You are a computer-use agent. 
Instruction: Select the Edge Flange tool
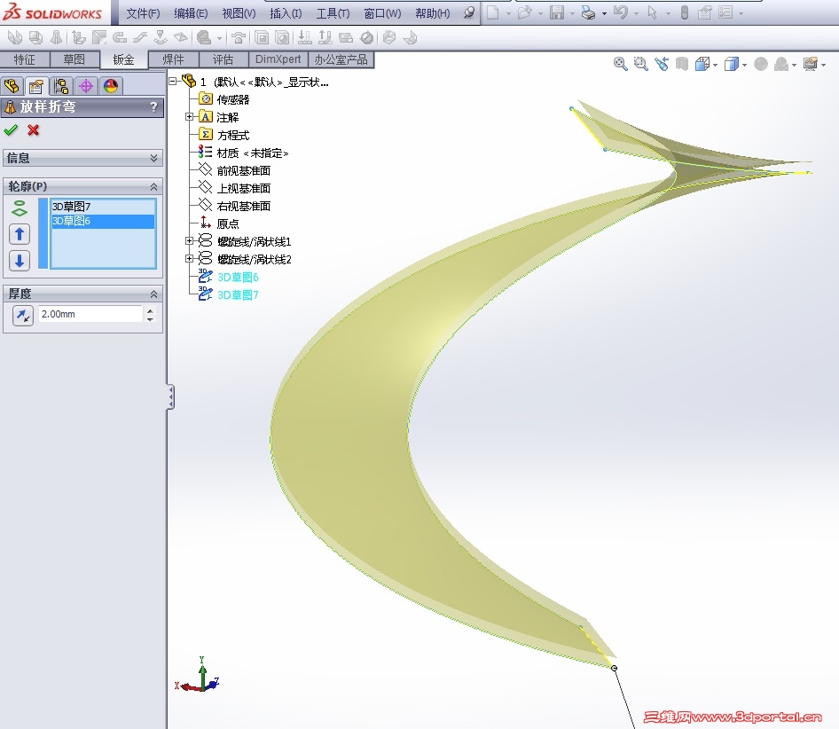tap(79, 37)
